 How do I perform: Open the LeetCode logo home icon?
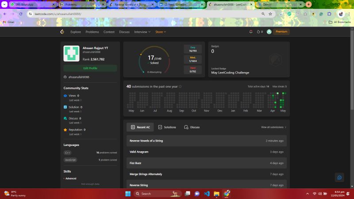(x=62, y=32)
